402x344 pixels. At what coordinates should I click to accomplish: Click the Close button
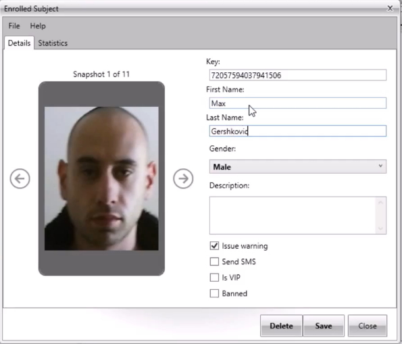click(x=368, y=326)
